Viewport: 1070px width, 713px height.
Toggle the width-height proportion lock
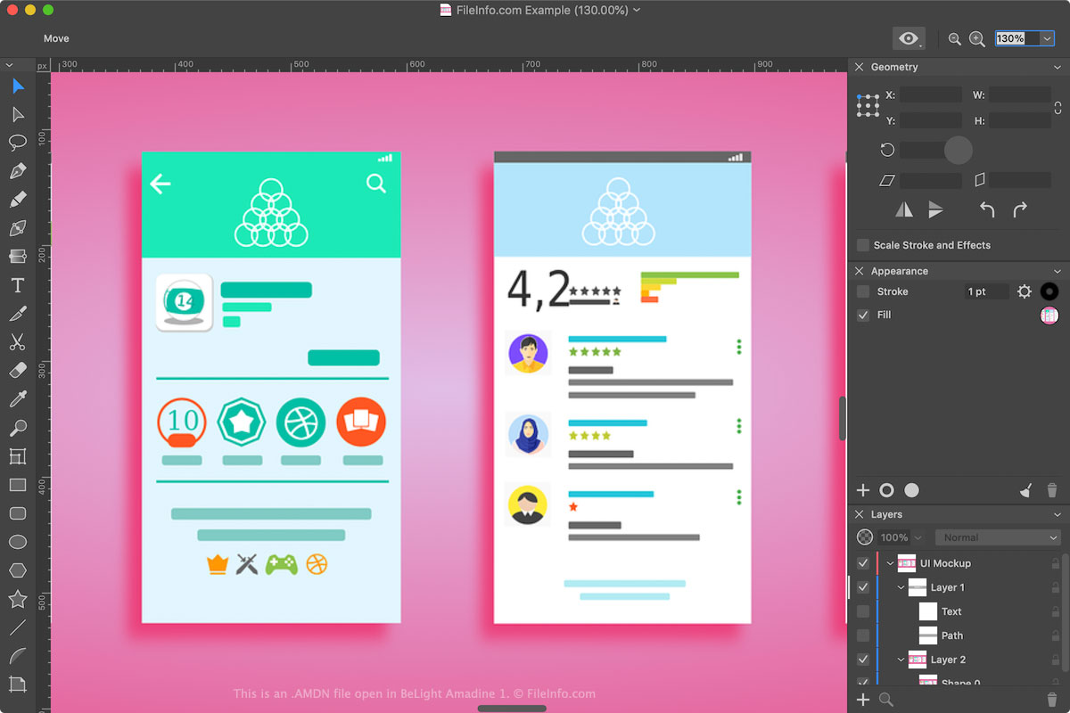[x=1058, y=107]
